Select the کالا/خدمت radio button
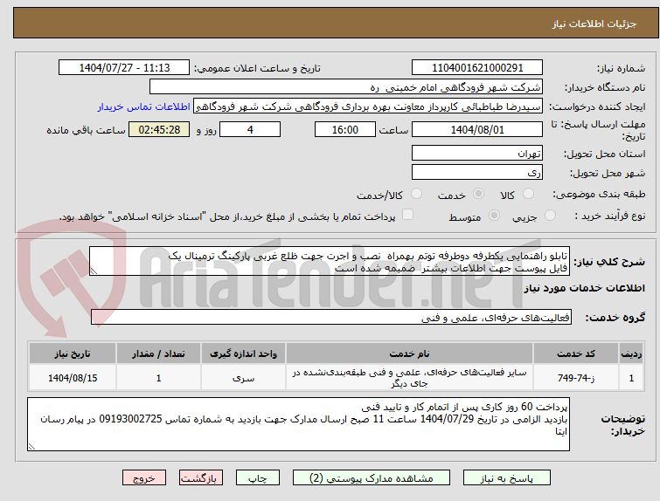The height and width of the screenshot is (501, 660). [x=416, y=194]
